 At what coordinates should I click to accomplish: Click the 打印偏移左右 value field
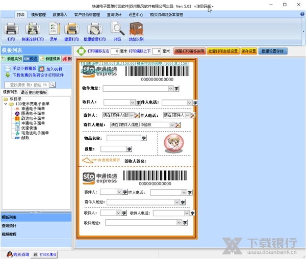tap(115, 51)
